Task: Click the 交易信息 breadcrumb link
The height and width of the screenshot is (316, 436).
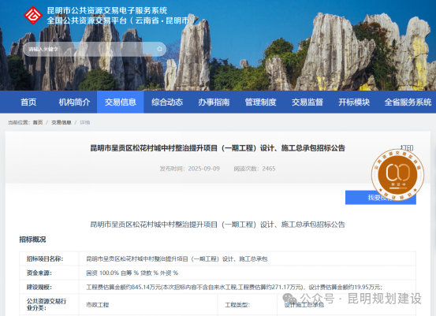Action: (x=61, y=122)
